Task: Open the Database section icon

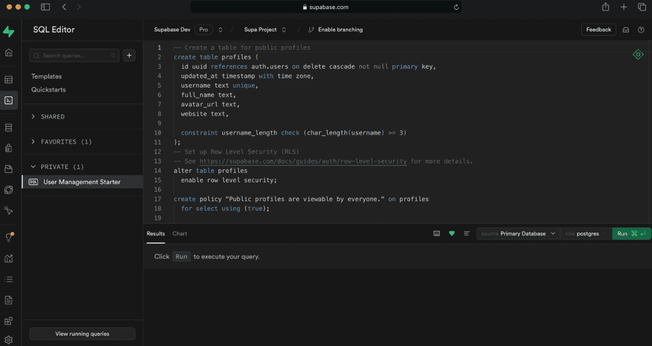Action: click(8, 127)
